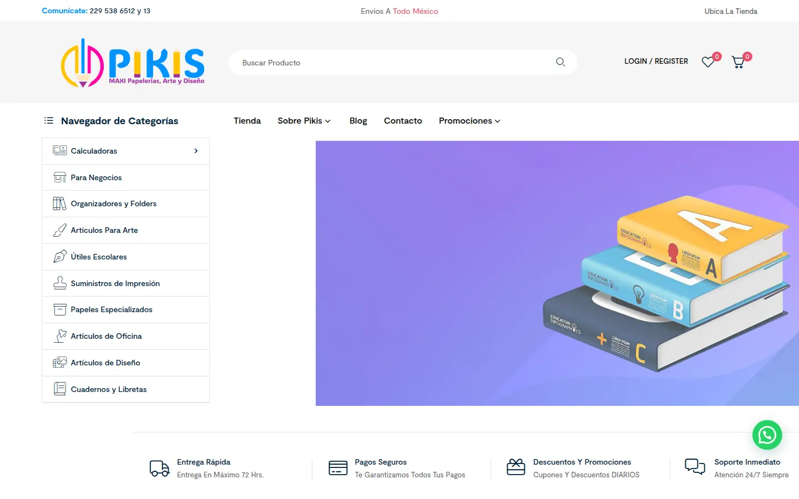Image resolution: width=799 pixels, height=499 pixels.
Task: Click the Suministros de Impresión stamp icon
Action: click(x=60, y=283)
